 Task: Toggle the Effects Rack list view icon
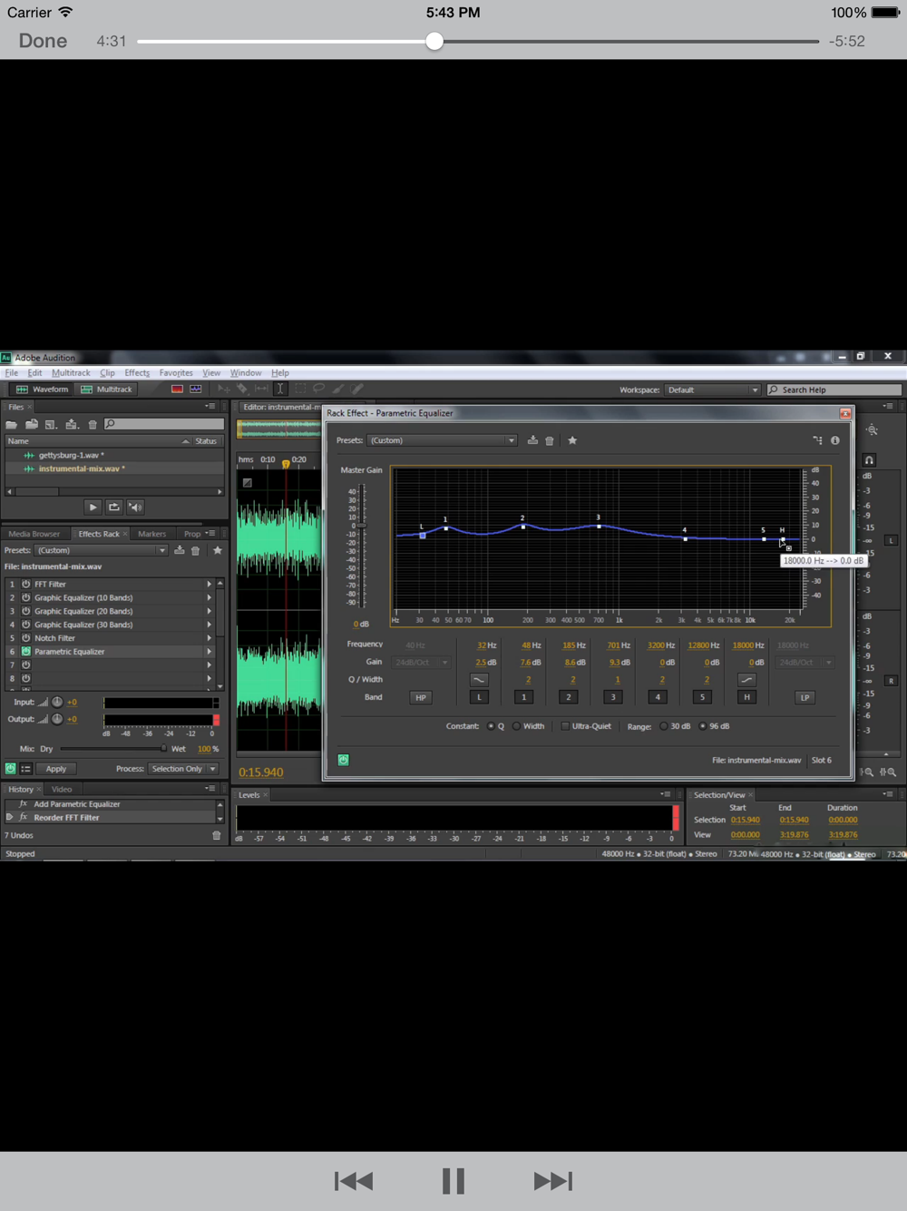[25, 769]
